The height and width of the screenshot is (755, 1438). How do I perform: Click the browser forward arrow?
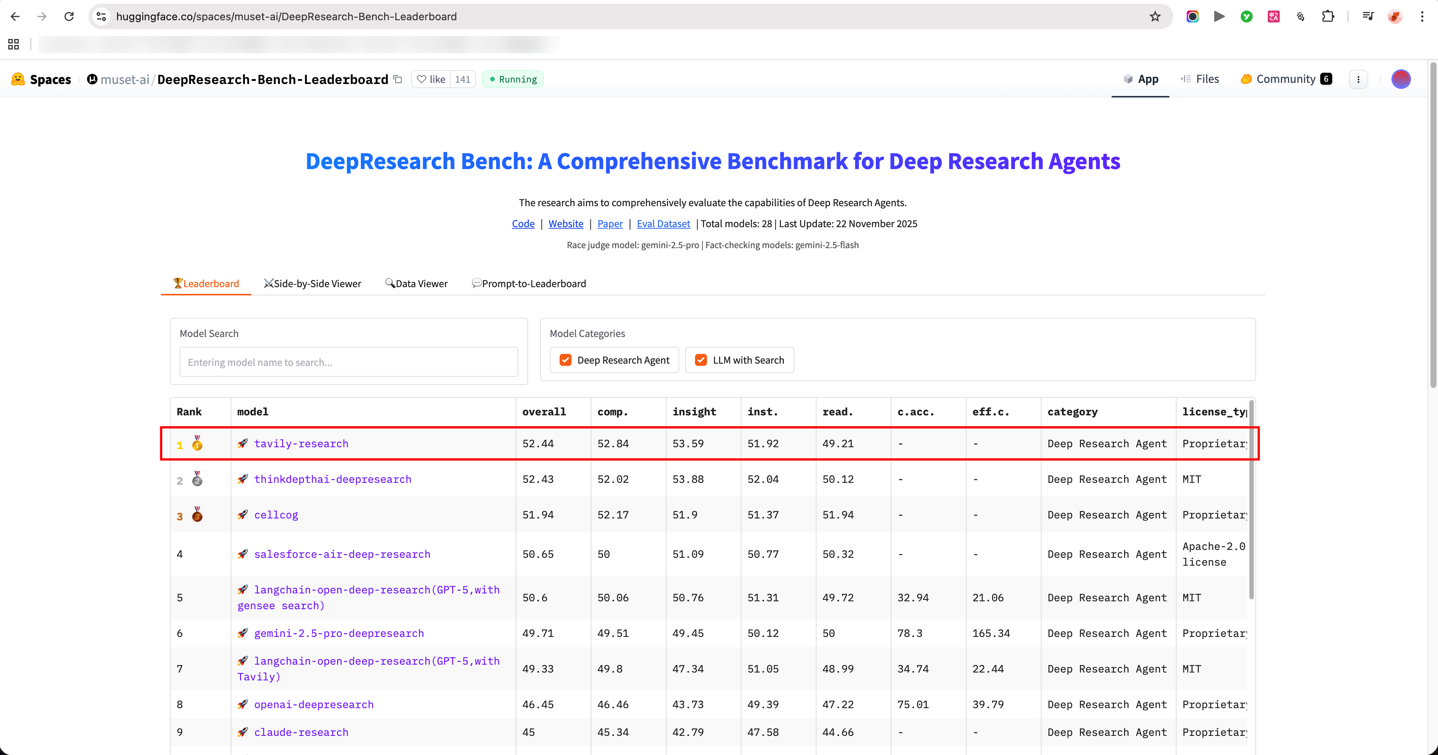click(x=42, y=17)
